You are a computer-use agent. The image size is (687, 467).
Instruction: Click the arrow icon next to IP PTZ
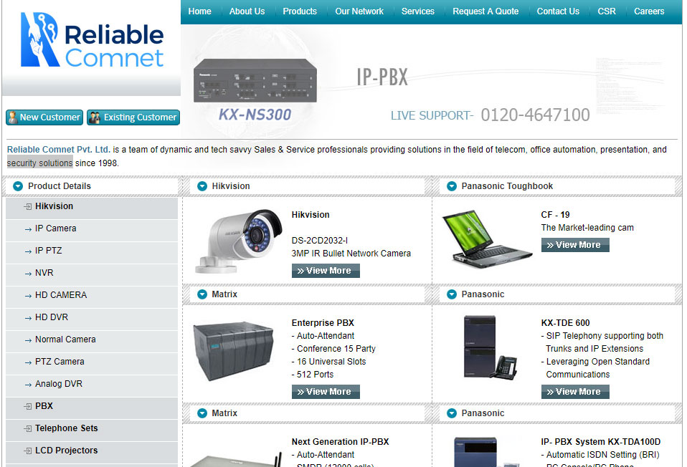[x=28, y=251]
